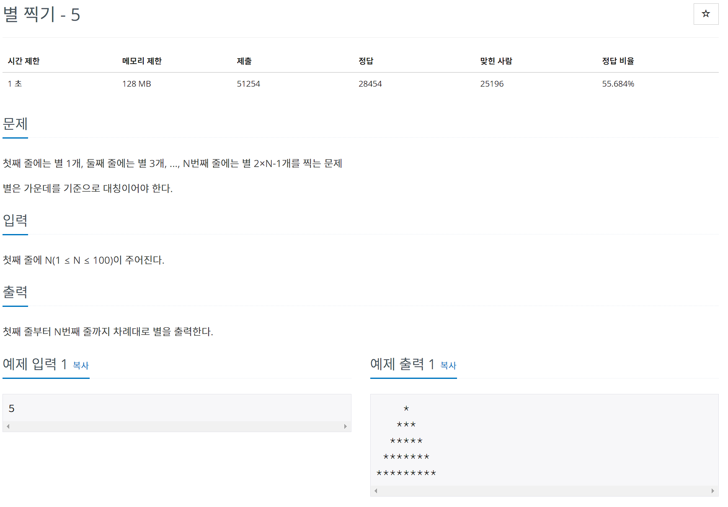Click the memory limit value 128 MB
Image resolution: width=728 pixels, height=507 pixels.
[x=137, y=84]
